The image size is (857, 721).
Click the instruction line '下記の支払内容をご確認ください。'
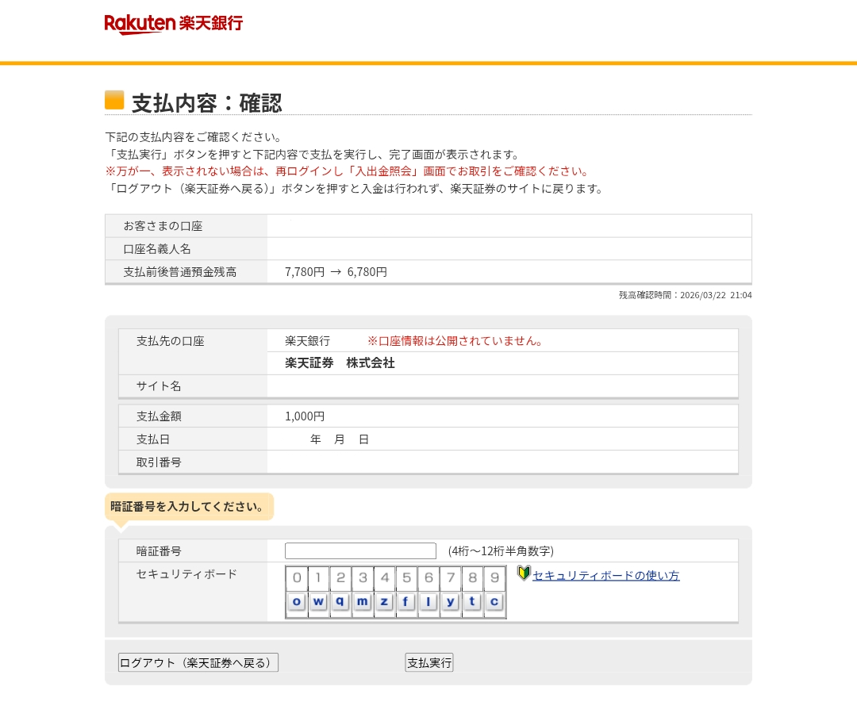[x=194, y=137]
